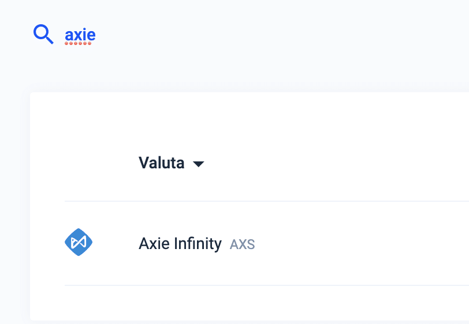
Task: Select the "Axie Infinity" name text
Action: click(x=180, y=244)
